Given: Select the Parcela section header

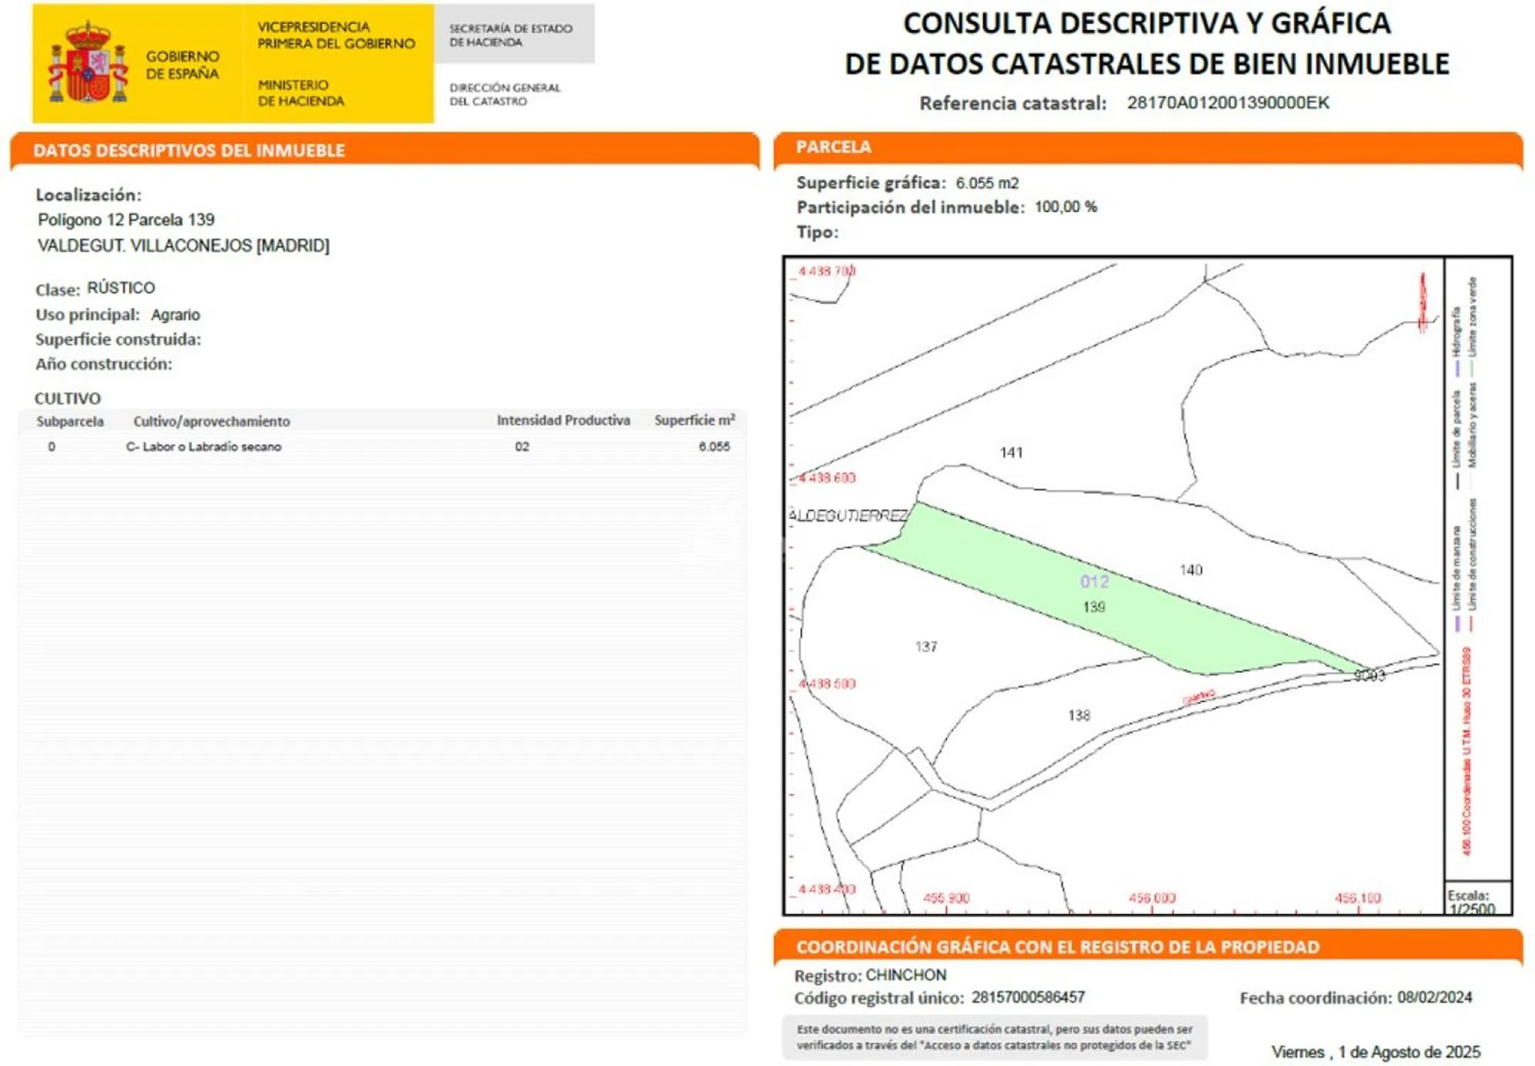Looking at the screenshot, I should 833,147.
